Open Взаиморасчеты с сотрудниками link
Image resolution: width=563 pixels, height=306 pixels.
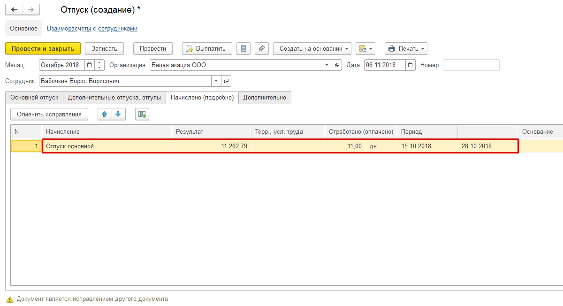(x=92, y=28)
